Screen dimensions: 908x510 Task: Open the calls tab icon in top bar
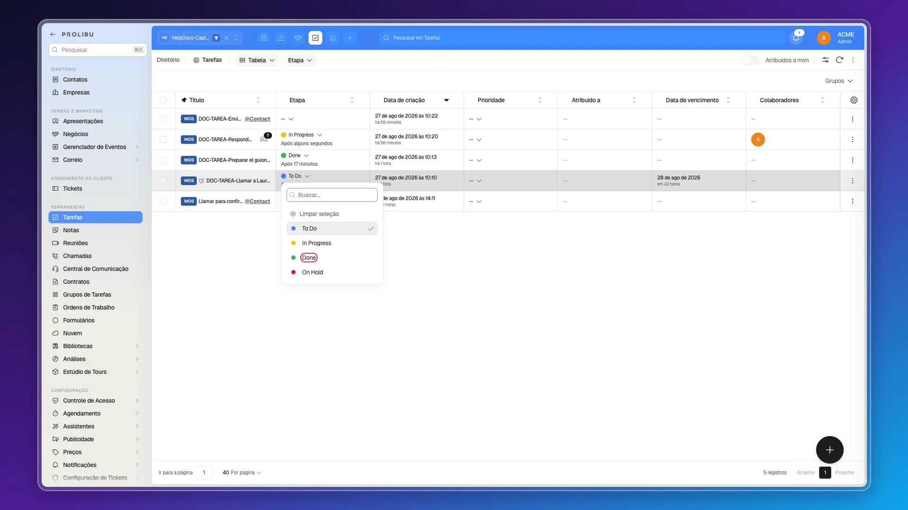[332, 38]
